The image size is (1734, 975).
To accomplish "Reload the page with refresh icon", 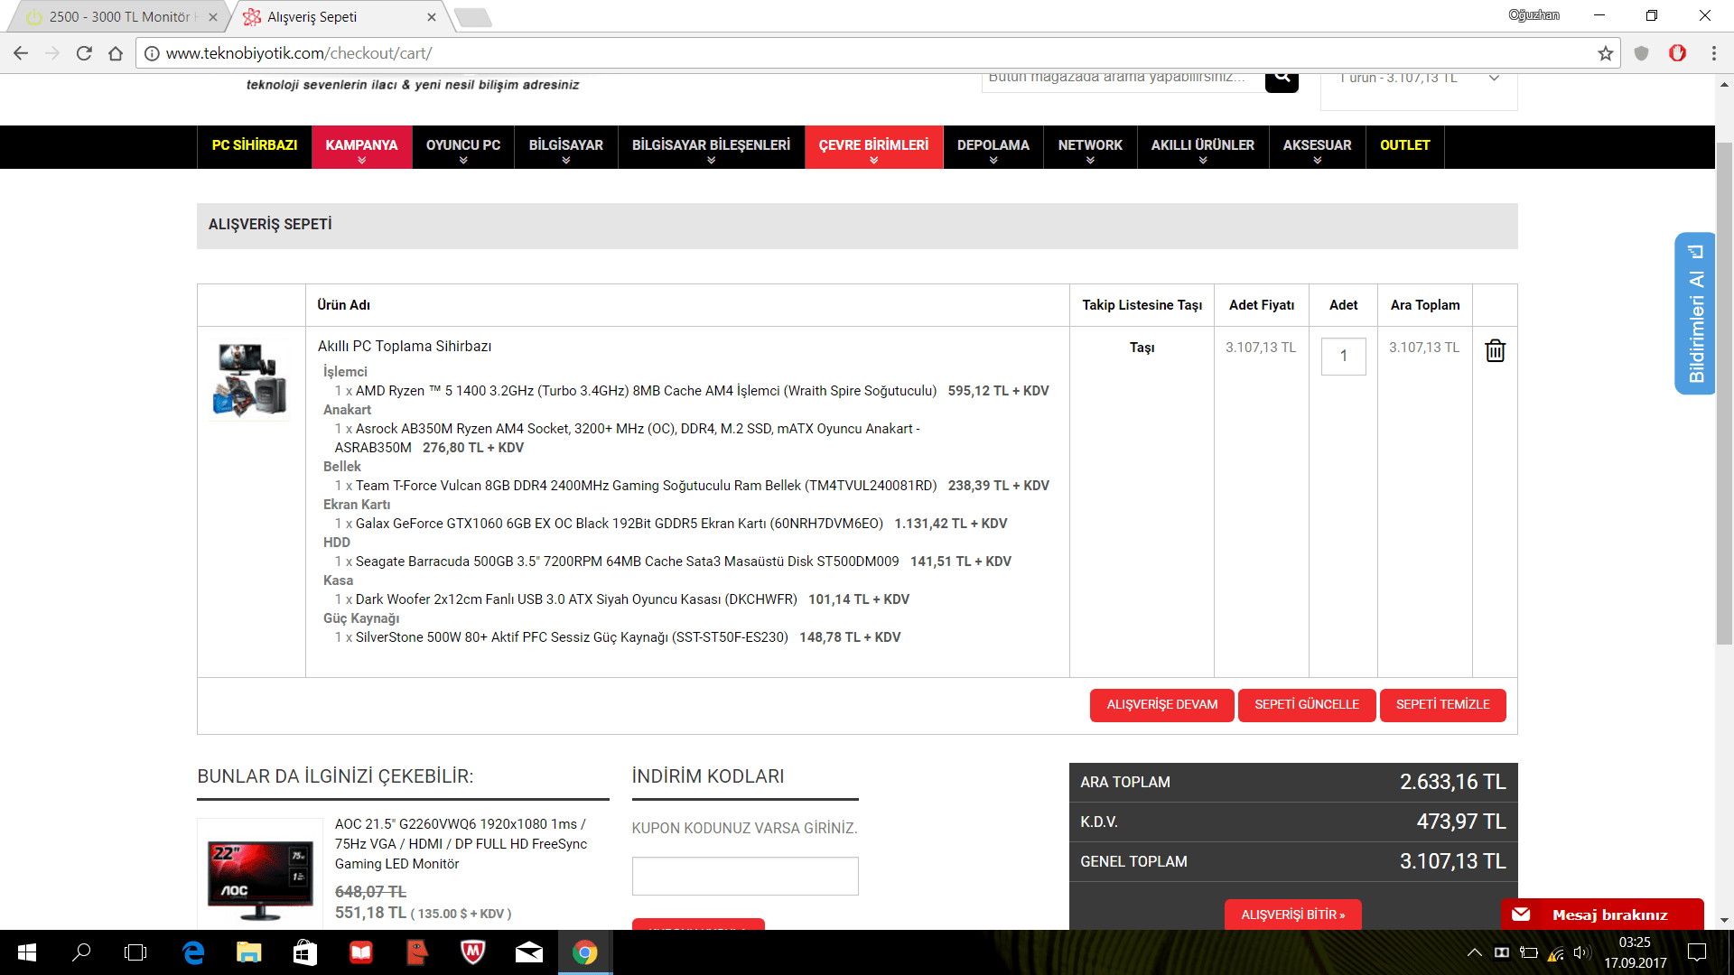I will point(84,53).
